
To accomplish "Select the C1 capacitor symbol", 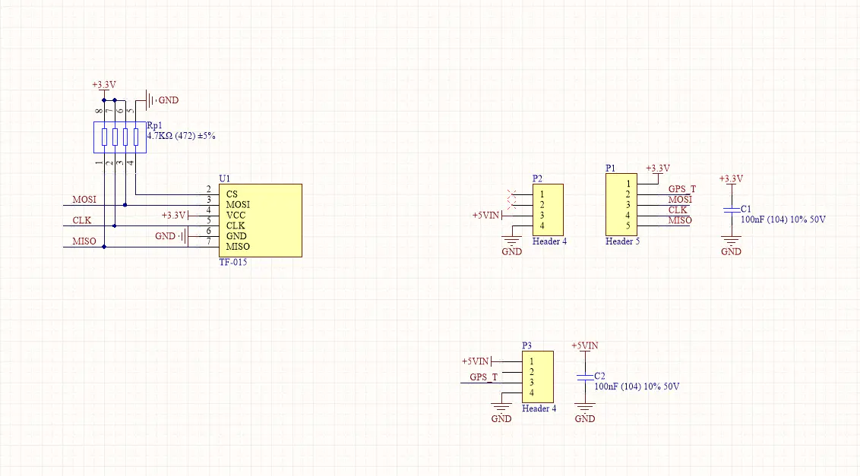I will tap(731, 209).
